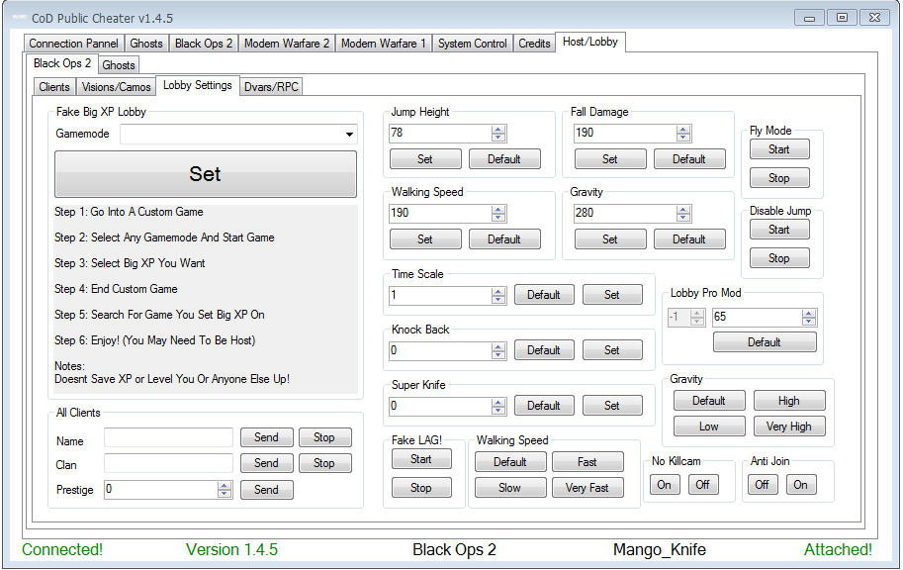Adjust the numeric Walking Speed spinner
Screen dimensions: 903x570
point(498,213)
